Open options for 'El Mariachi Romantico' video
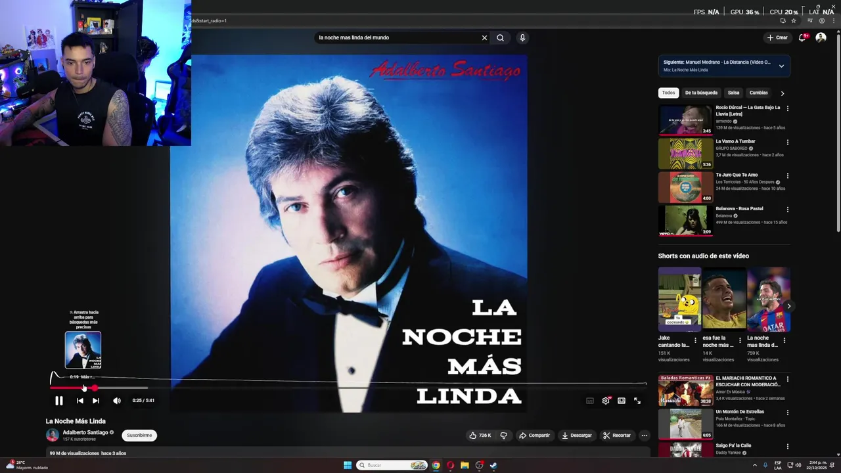841x473 pixels. [787, 379]
